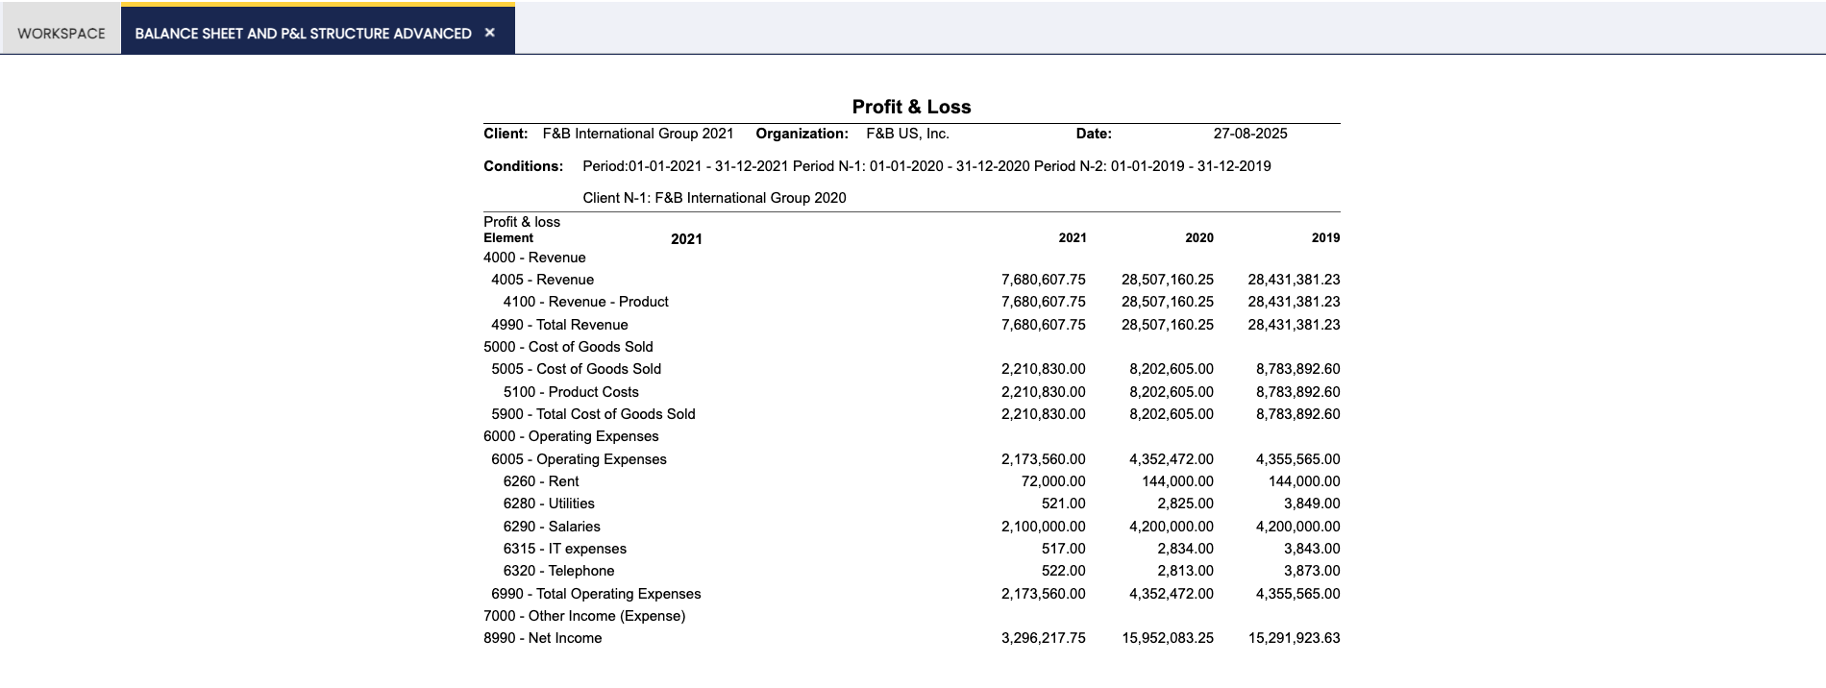Click the 6315 - IT expenses line

[x=564, y=549]
